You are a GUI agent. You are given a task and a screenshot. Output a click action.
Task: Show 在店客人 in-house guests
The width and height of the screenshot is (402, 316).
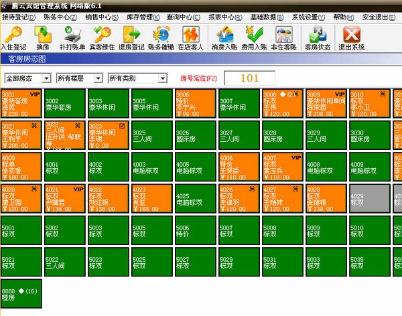[191, 38]
